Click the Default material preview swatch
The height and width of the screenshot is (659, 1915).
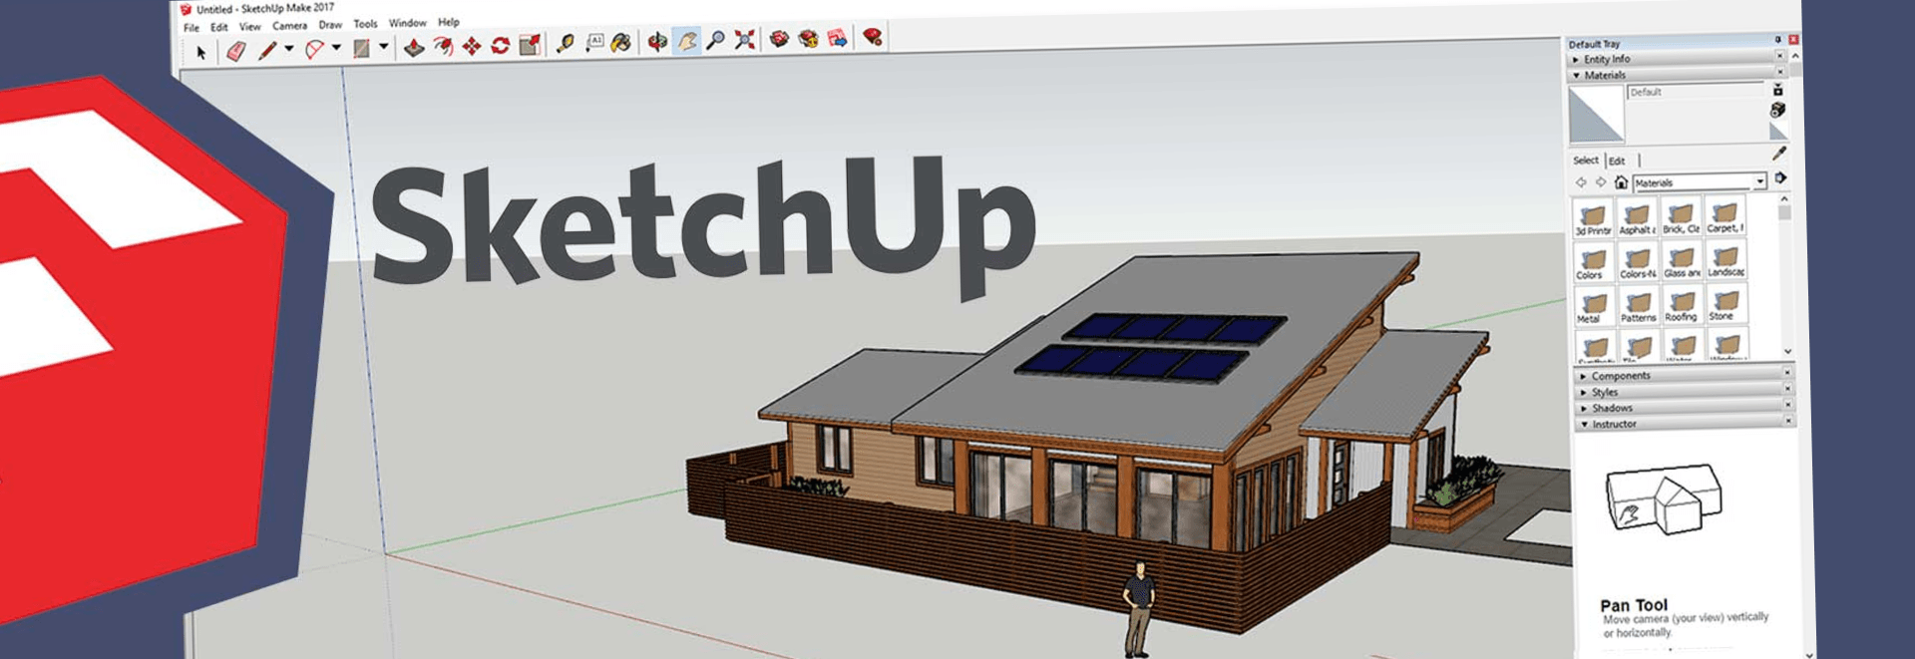click(1596, 116)
